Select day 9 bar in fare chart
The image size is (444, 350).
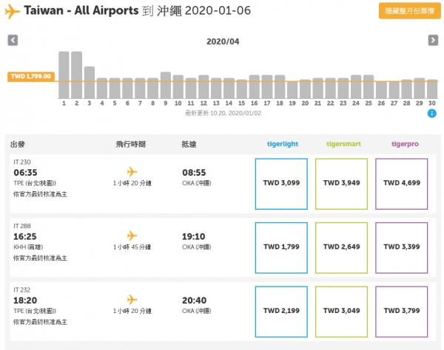(x=165, y=85)
